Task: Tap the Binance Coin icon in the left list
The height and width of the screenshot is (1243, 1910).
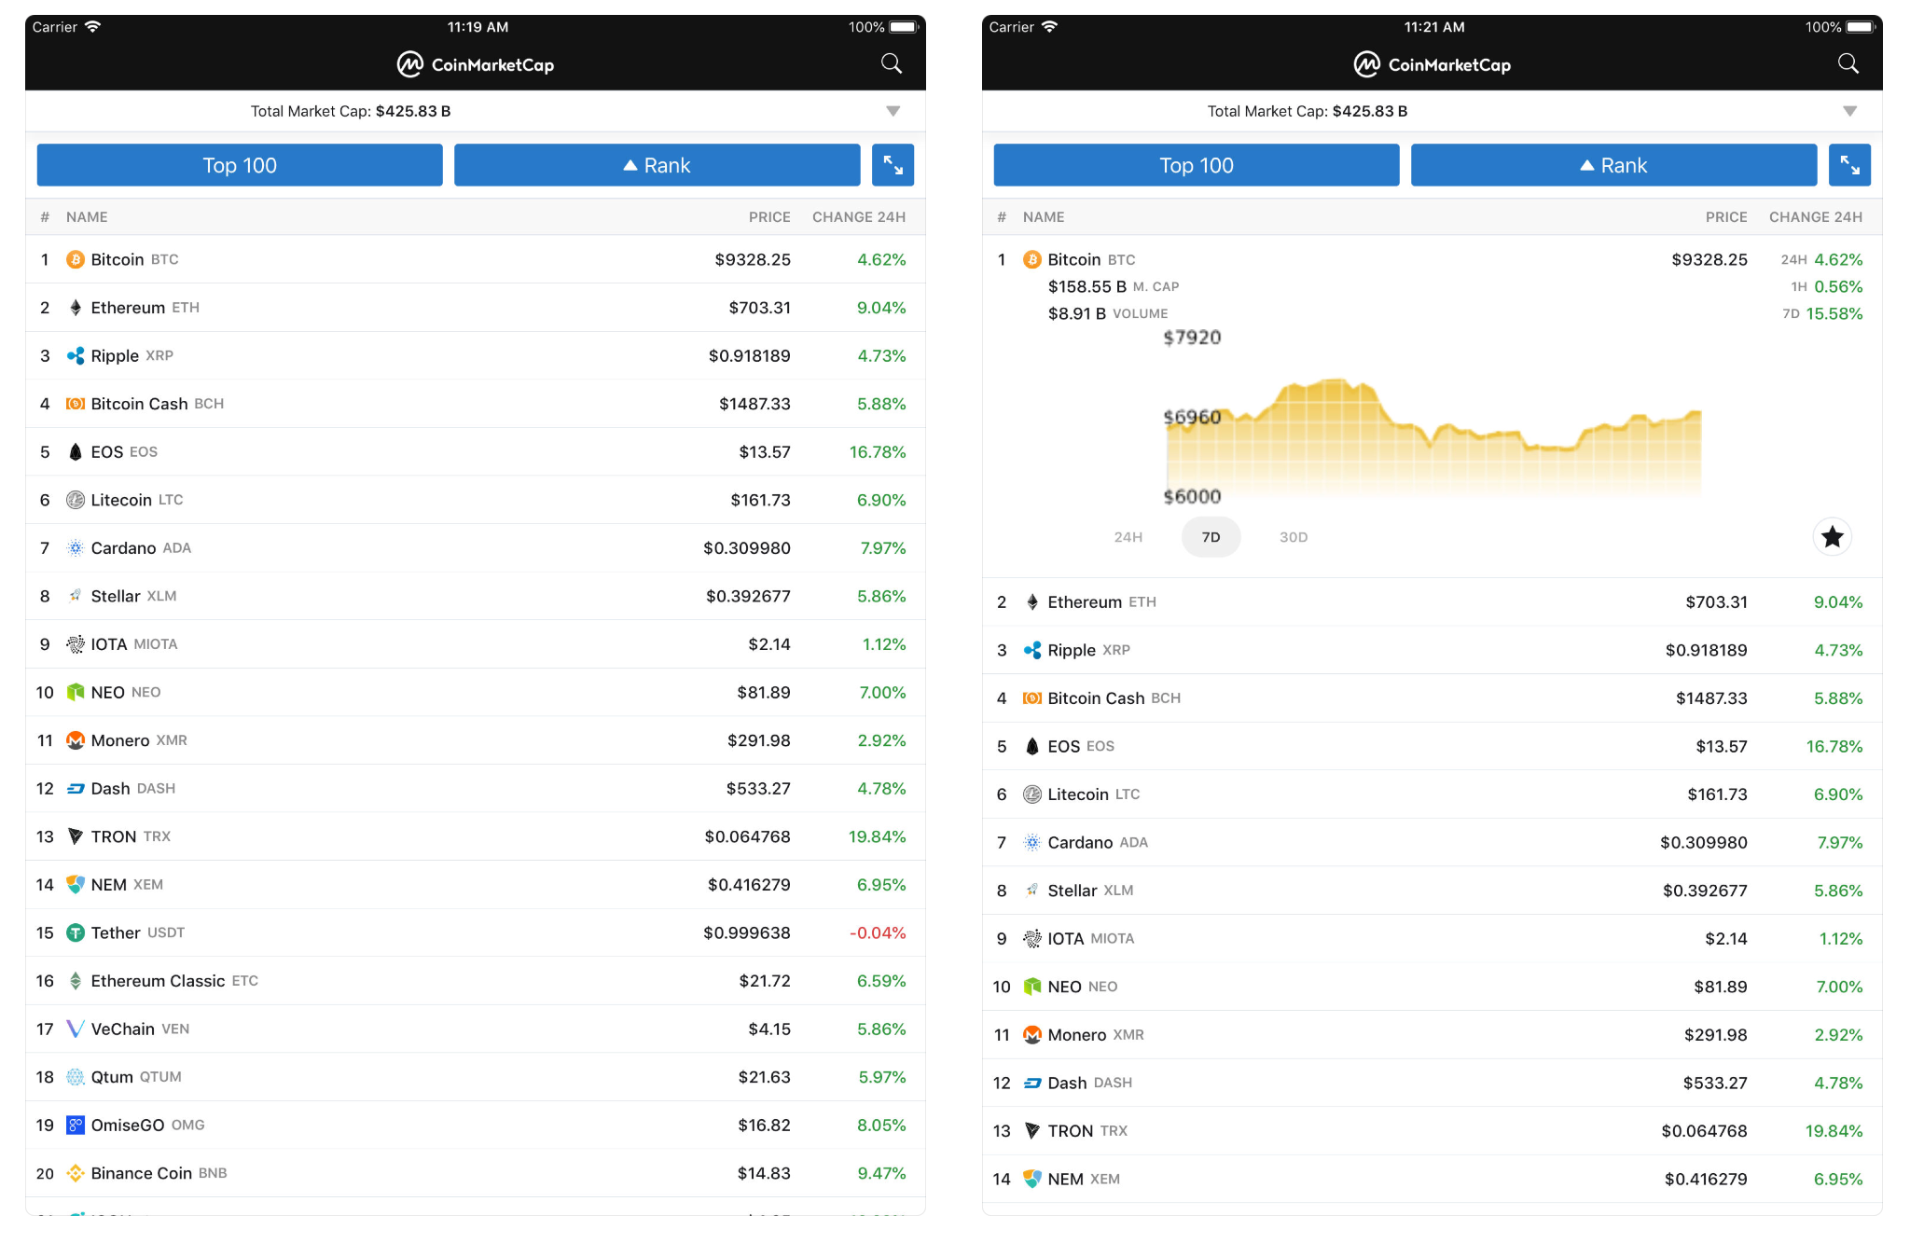Action: tap(76, 1173)
